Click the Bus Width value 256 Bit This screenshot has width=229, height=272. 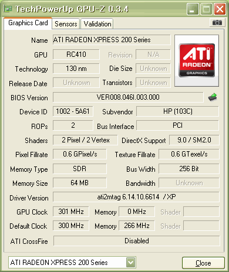pyautogui.click(x=189, y=169)
